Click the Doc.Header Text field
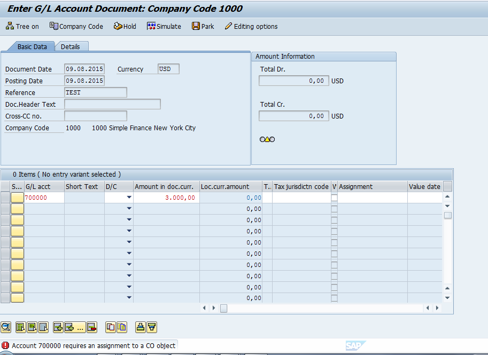Screen dimensions: 488x355 point(112,104)
